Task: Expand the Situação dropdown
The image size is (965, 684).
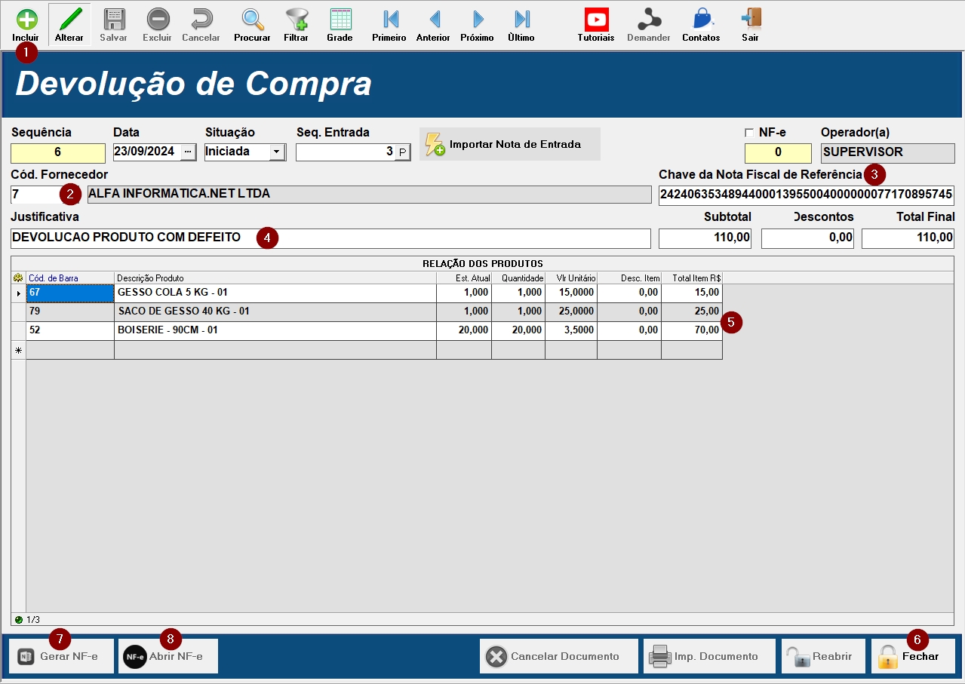Action: click(x=277, y=152)
